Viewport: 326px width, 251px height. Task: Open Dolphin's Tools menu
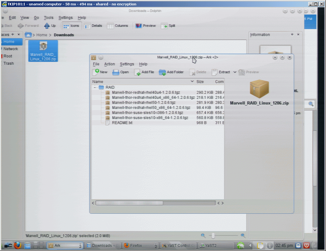[48, 18]
